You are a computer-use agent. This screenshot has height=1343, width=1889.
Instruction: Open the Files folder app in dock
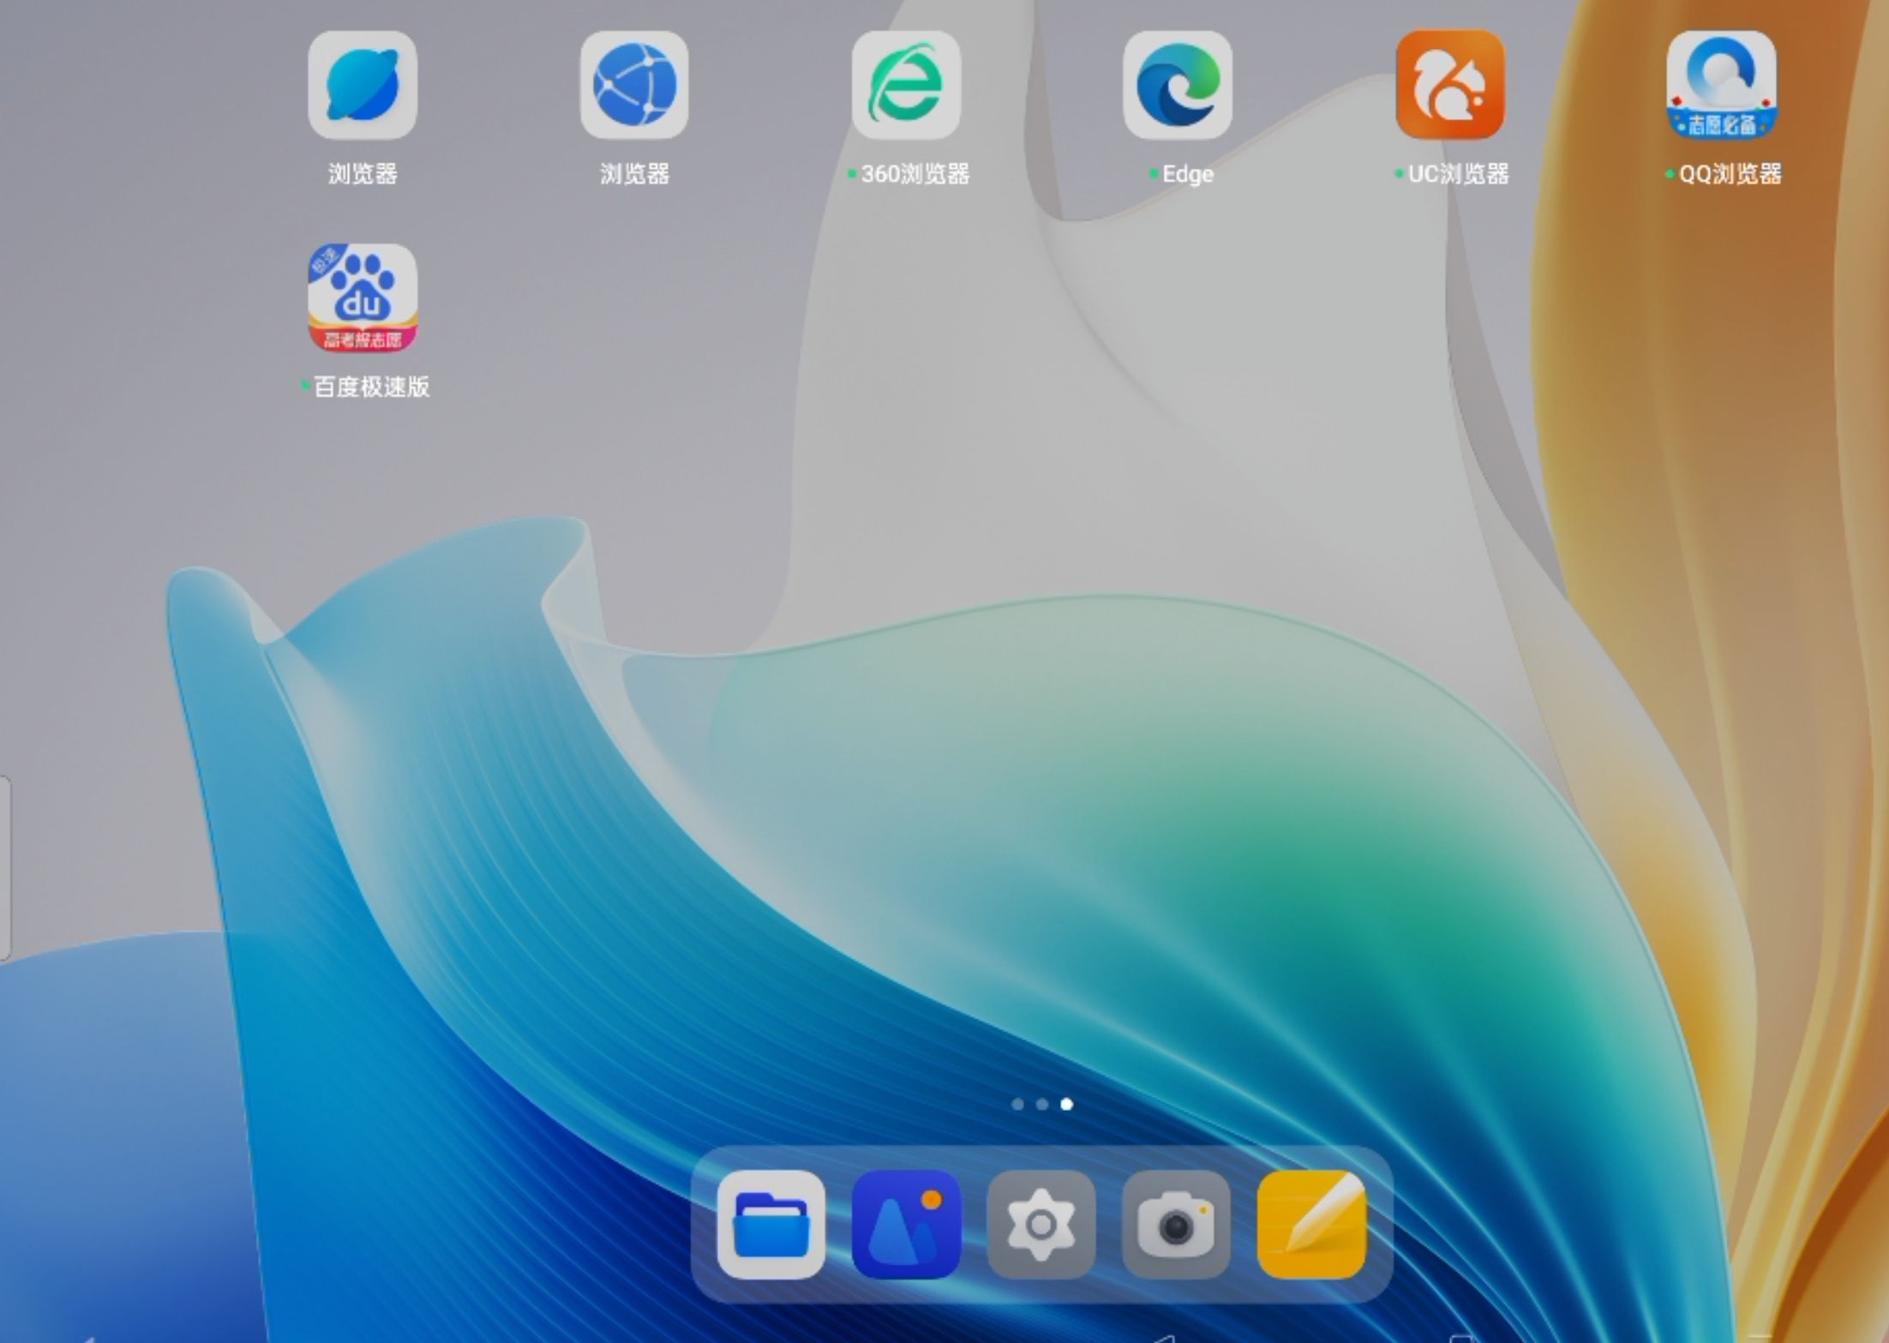pyautogui.click(x=771, y=1224)
